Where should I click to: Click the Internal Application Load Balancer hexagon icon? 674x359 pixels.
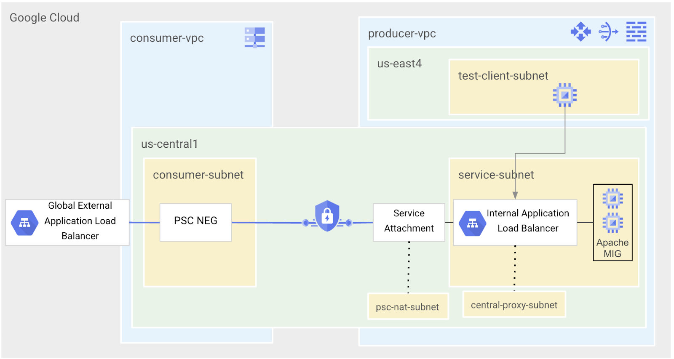473,223
